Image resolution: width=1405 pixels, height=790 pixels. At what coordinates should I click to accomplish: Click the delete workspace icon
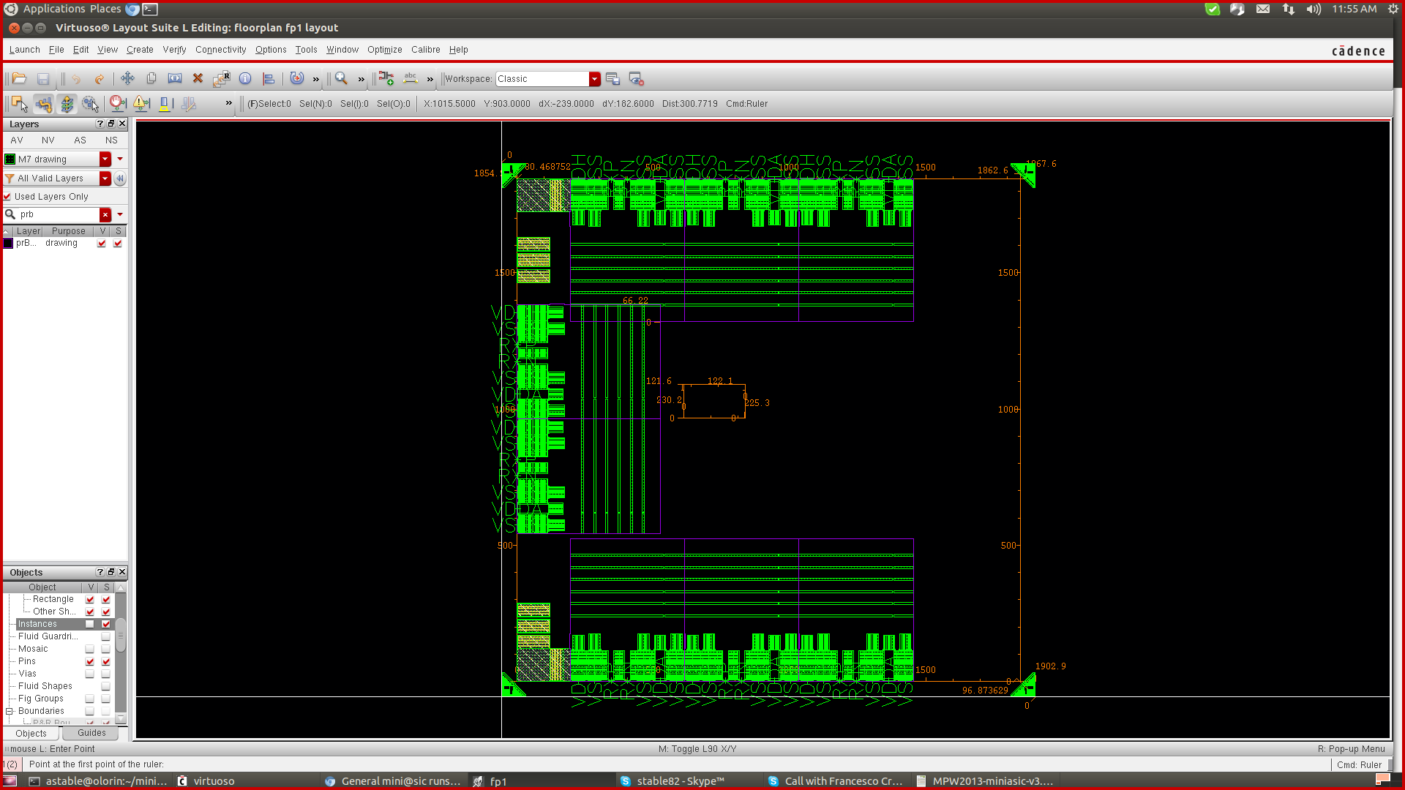636,78
